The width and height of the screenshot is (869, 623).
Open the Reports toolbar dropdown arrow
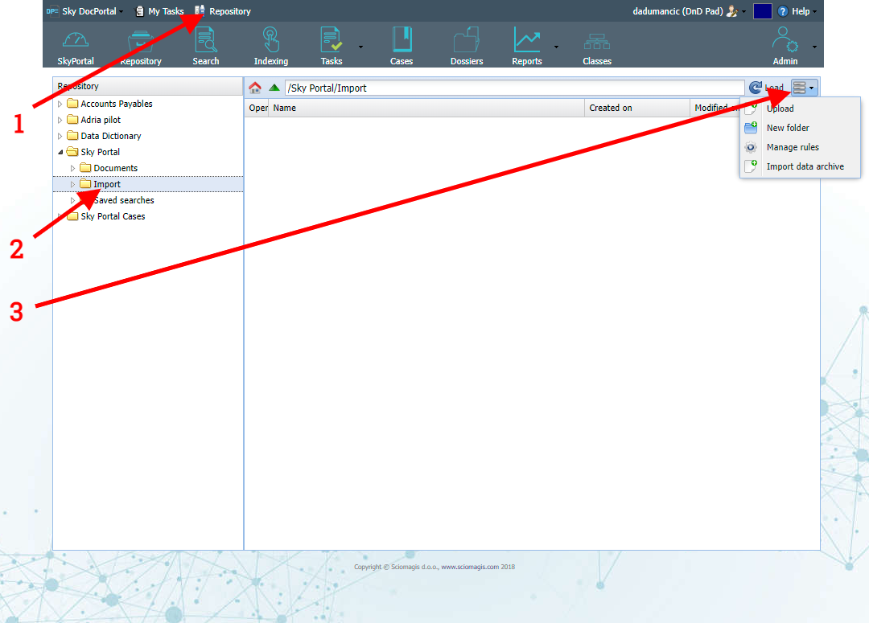coord(556,47)
